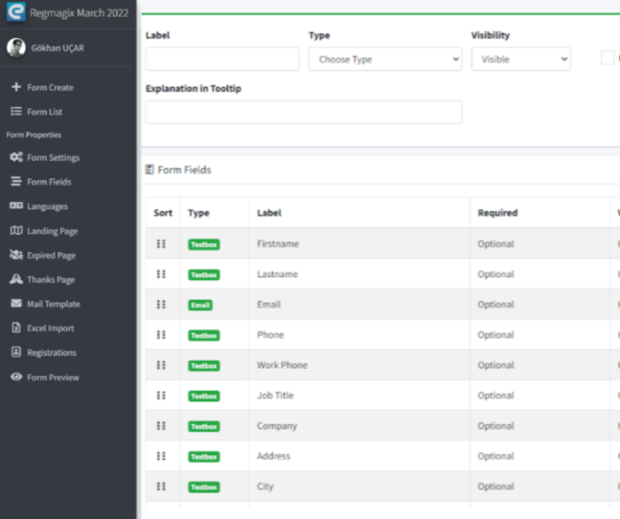Open the Registrations page
Image resolution: width=620 pixels, height=519 pixels.
51,353
